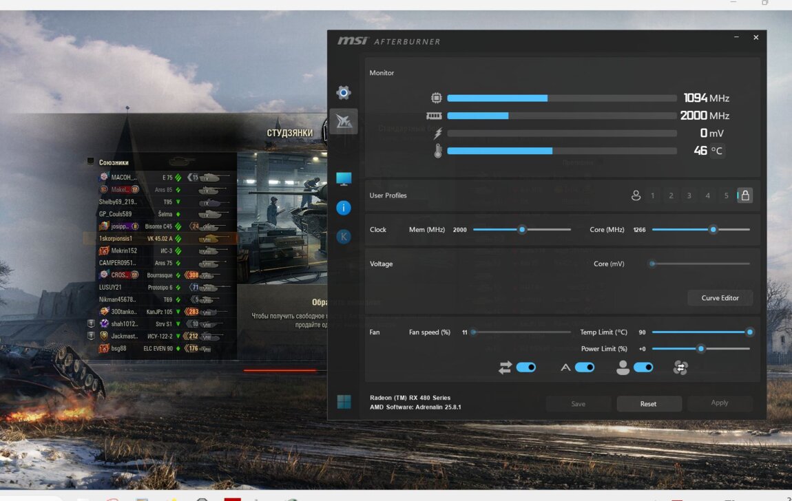792x501 pixels.
Task: Click the Power Limit slider handle
Action: pyautogui.click(x=700, y=349)
